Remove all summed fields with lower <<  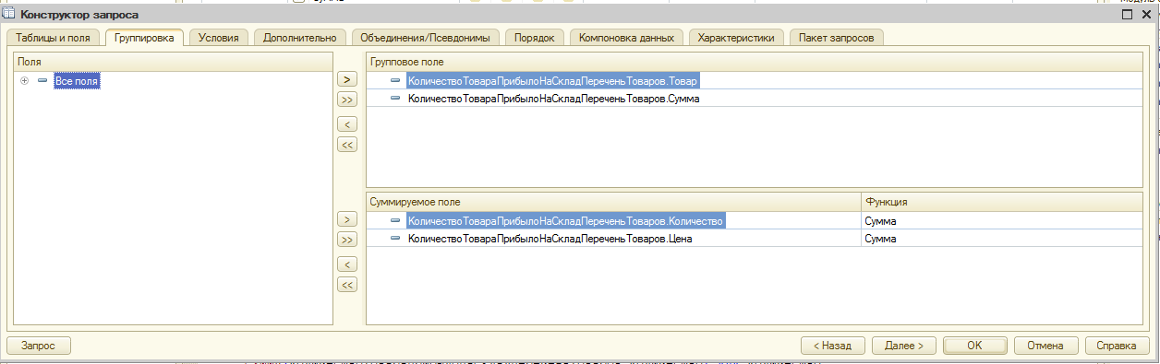[347, 285]
